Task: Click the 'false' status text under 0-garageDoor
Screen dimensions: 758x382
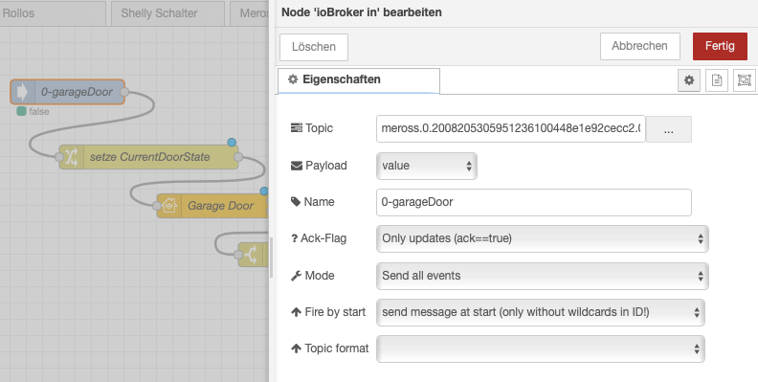Action: pyautogui.click(x=38, y=112)
